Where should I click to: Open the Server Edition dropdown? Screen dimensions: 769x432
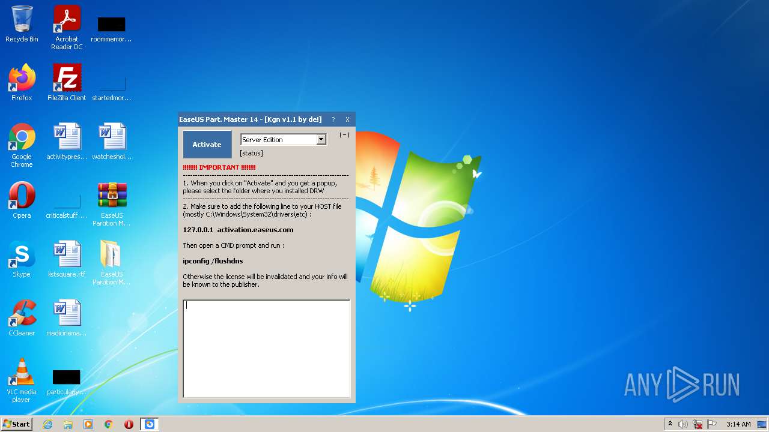321,140
